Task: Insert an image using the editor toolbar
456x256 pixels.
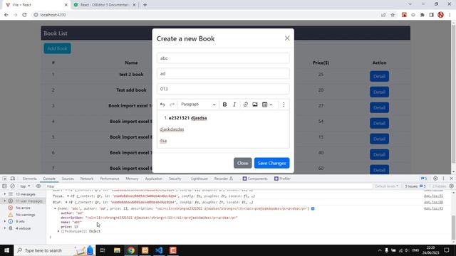Action: point(255,105)
